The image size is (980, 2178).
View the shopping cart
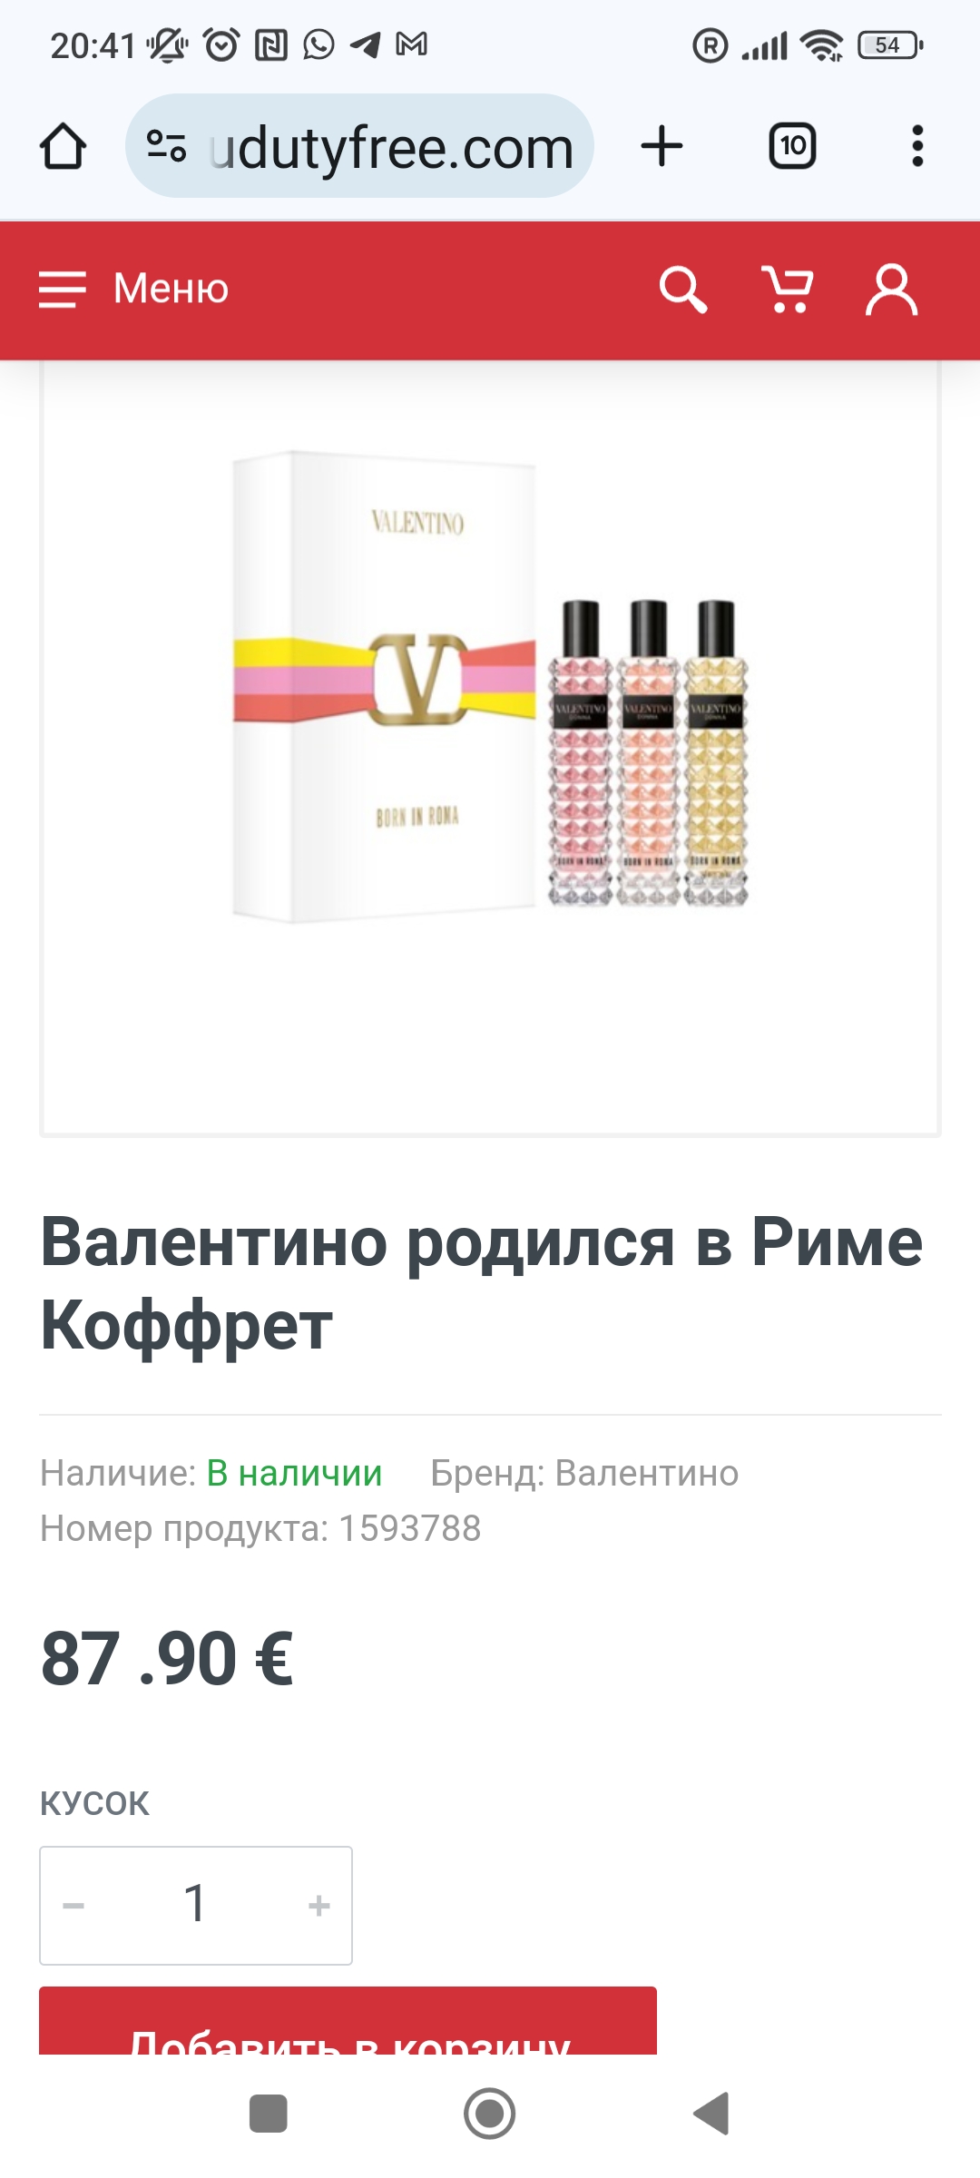point(787,289)
